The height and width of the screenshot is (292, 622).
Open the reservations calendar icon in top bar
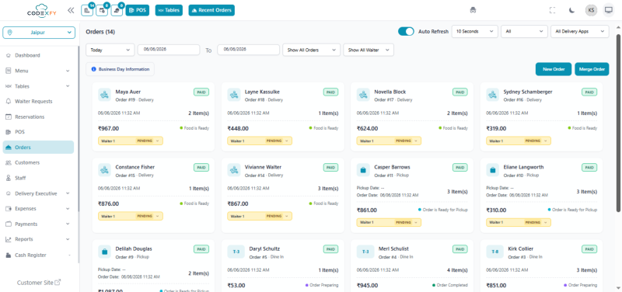click(x=102, y=10)
